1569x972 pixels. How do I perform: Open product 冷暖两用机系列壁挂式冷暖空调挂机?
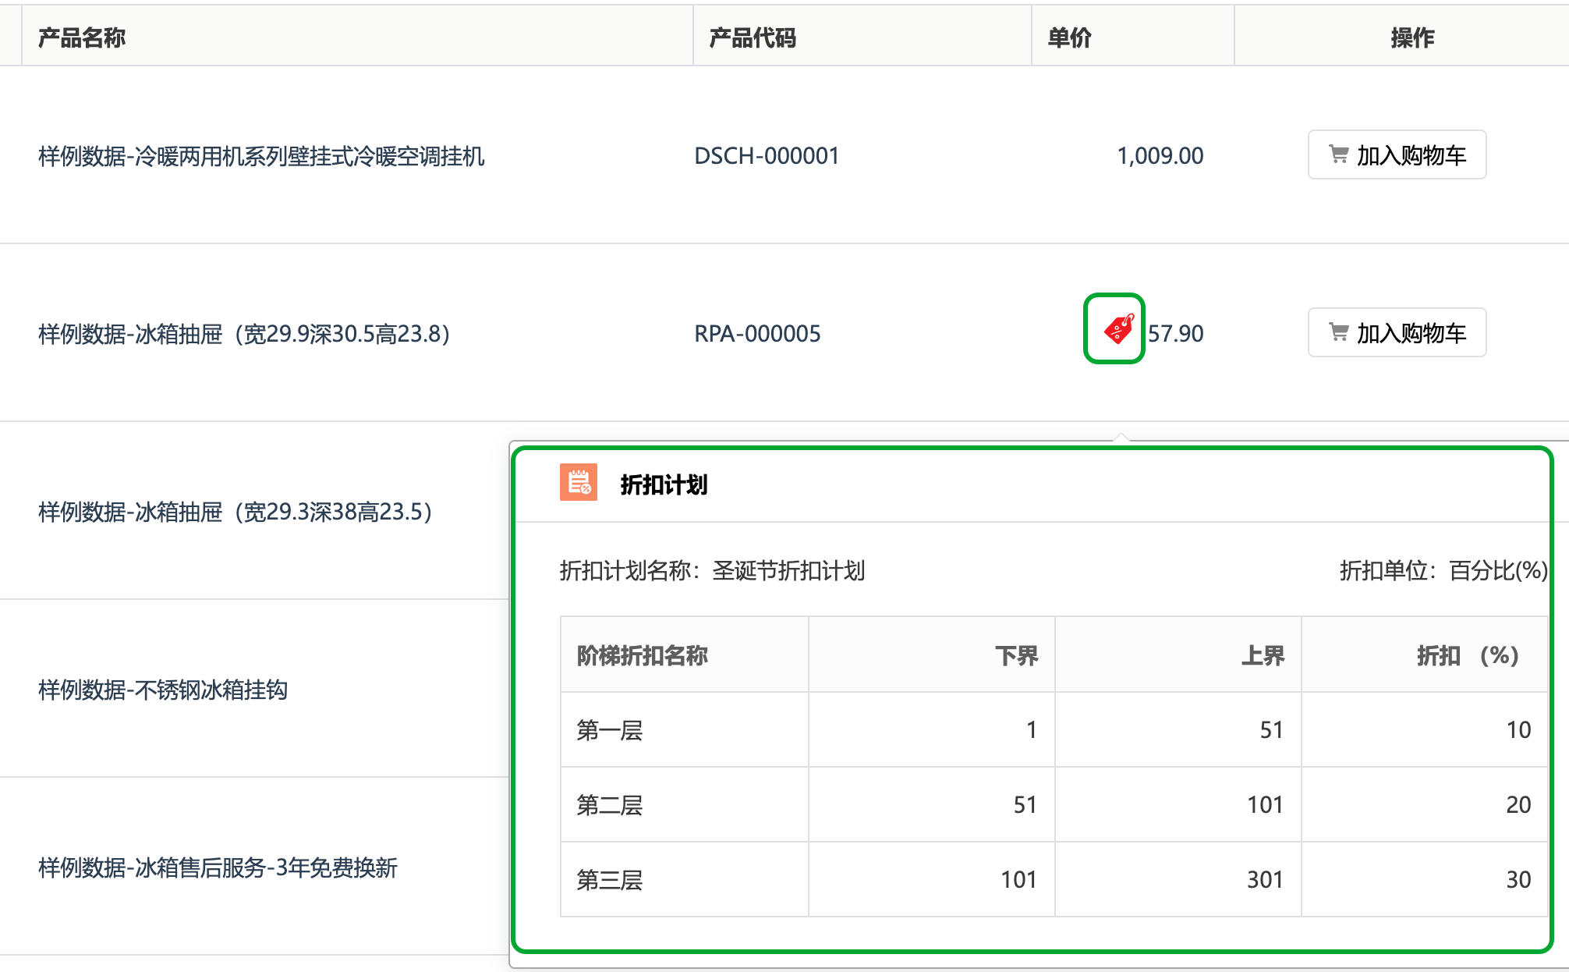coord(261,156)
